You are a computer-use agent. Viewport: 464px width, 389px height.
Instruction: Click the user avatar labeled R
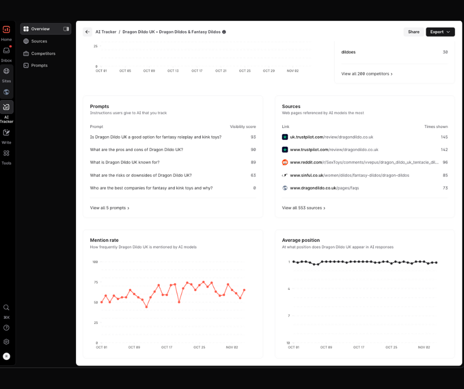click(x=6, y=356)
